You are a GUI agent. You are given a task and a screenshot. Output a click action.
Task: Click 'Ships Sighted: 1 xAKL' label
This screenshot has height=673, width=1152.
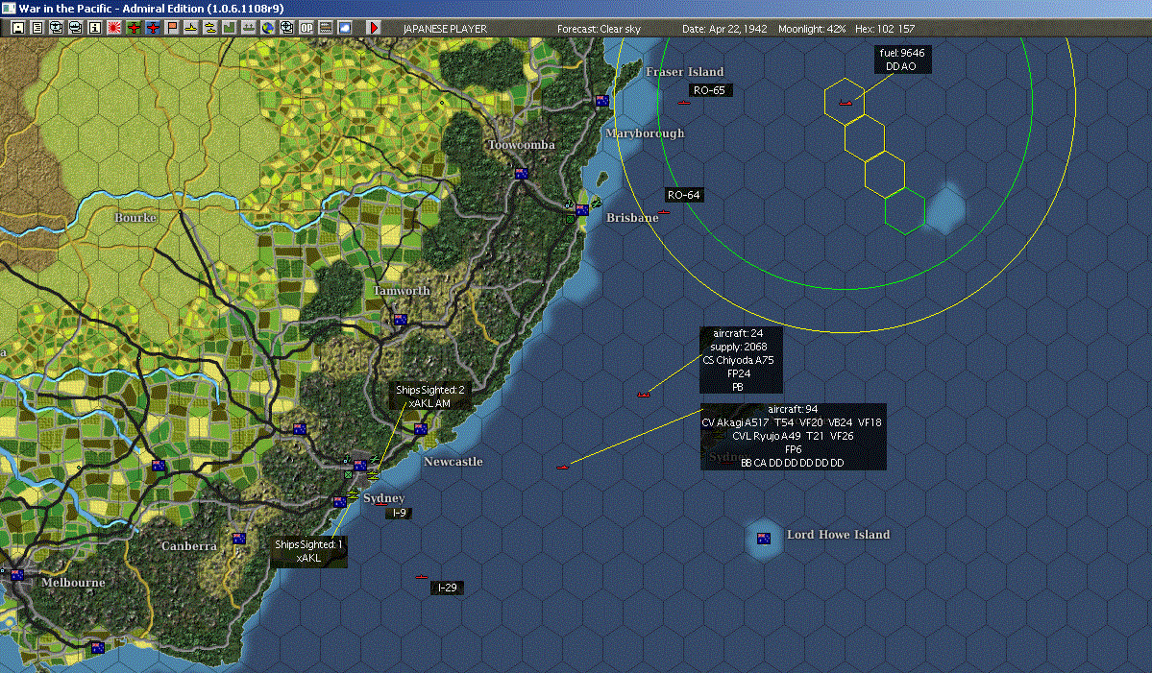pyautogui.click(x=308, y=551)
